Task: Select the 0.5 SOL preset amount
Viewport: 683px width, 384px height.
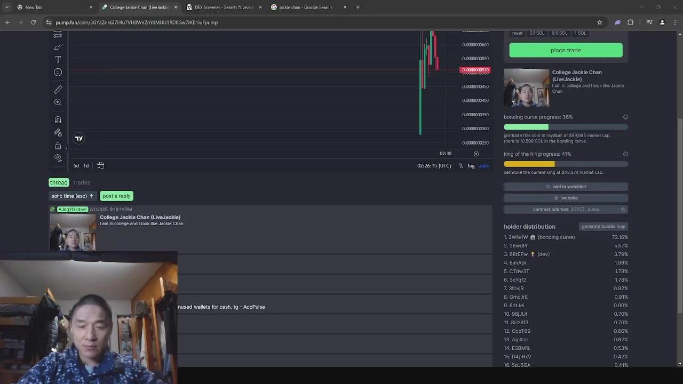Action: (559, 33)
